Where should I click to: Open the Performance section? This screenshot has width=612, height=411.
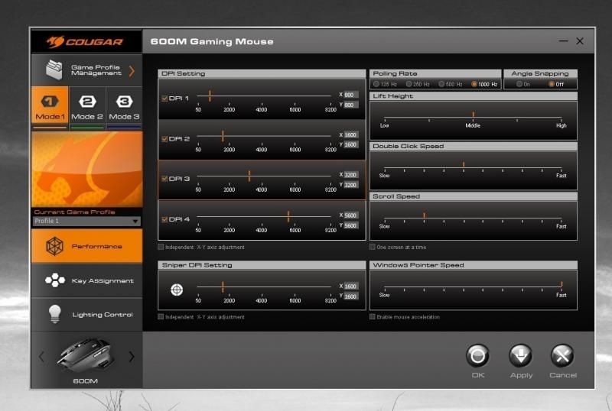[x=86, y=246]
